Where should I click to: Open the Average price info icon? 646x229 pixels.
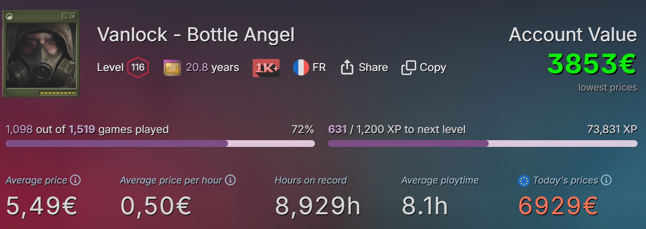tap(76, 180)
